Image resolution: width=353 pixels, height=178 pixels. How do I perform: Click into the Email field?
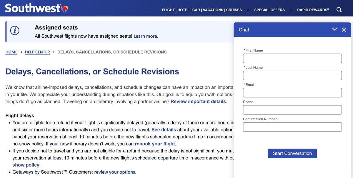(292, 93)
